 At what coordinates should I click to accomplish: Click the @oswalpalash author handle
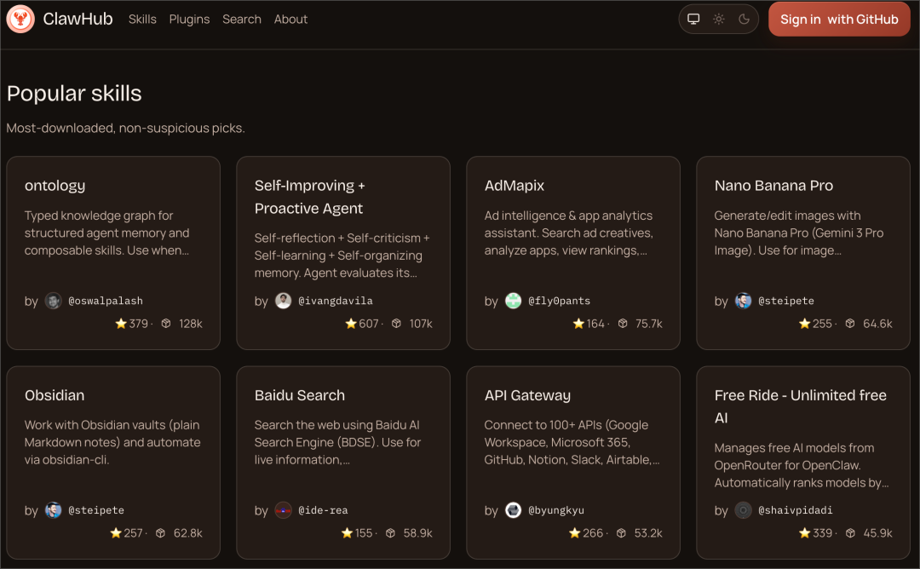click(106, 301)
